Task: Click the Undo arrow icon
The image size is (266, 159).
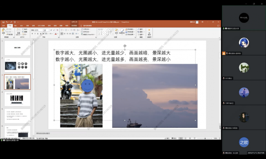Action: [x=7, y=22]
